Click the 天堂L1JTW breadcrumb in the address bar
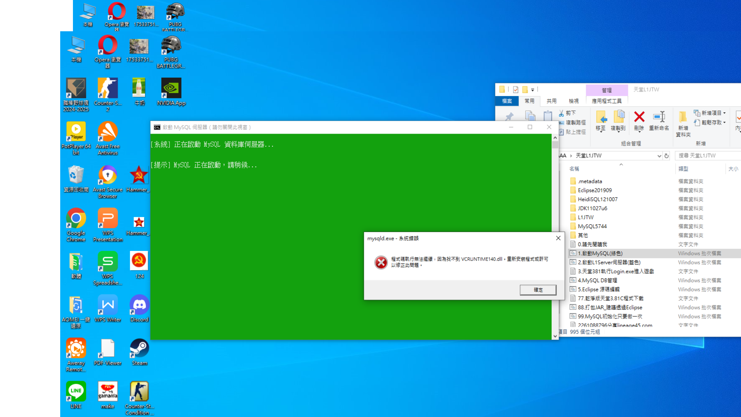The width and height of the screenshot is (741, 417). 589,156
